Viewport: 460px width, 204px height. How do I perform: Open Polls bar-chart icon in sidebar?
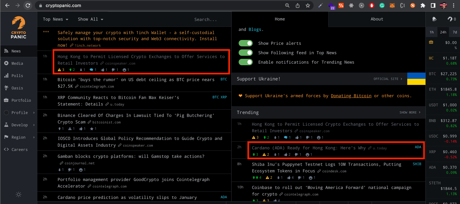click(6, 76)
